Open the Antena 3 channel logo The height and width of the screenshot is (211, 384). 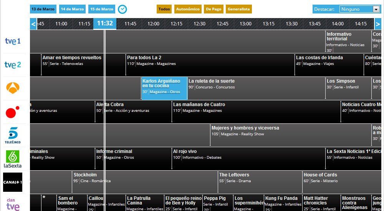(13, 88)
